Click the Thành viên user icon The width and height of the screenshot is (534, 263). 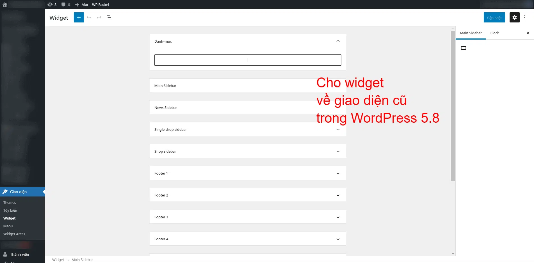pyautogui.click(x=5, y=254)
